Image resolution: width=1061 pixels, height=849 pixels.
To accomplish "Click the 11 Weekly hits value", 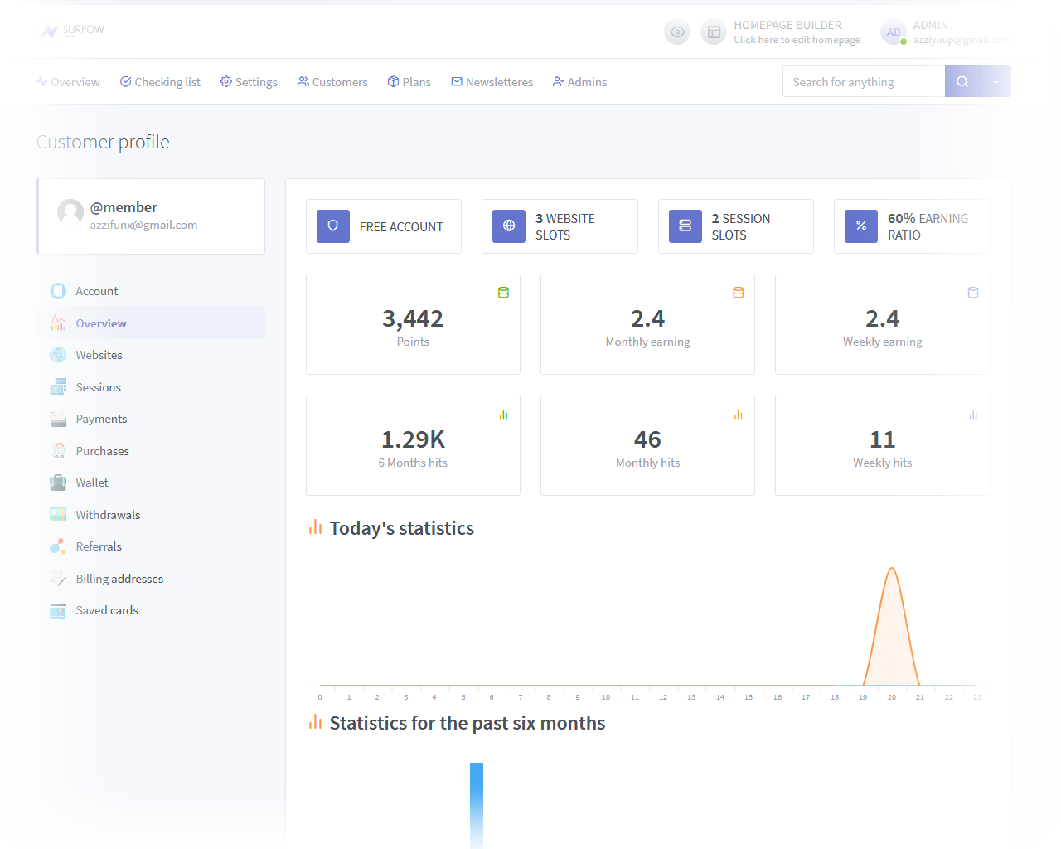I will click(882, 439).
